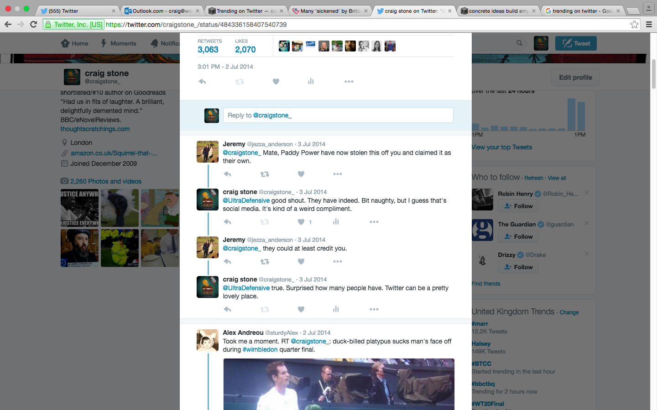Open more options for the main tweet
Image resolution: width=657 pixels, height=410 pixels.
(349, 82)
